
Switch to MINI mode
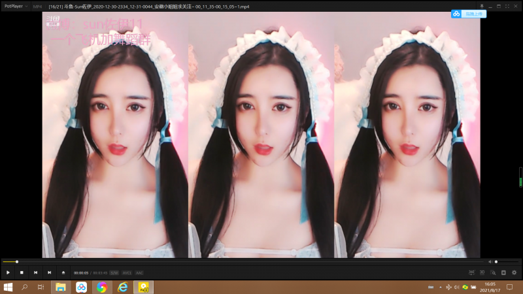pyautogui.click(x=37, y=6)
